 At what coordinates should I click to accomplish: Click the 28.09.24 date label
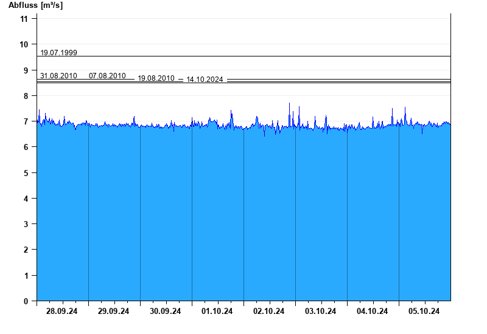62,312
